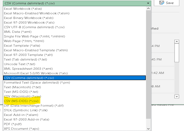Viewport: 184px width, 131px height.
Task: Choose Formatted Text (Space delimited) (*.prn)
Action: pos(74,83)
